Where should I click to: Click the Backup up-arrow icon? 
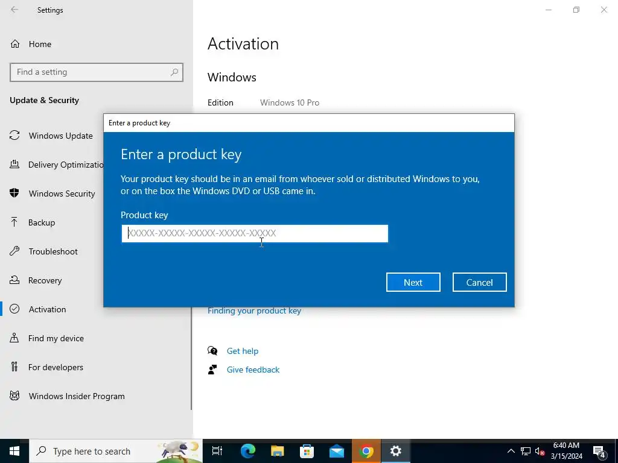[x=14, y=222]
